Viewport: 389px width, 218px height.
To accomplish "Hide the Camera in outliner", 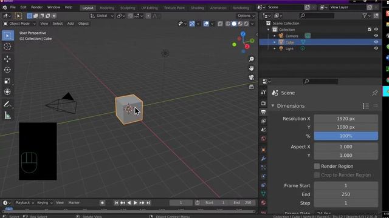I will click(376, 36).
